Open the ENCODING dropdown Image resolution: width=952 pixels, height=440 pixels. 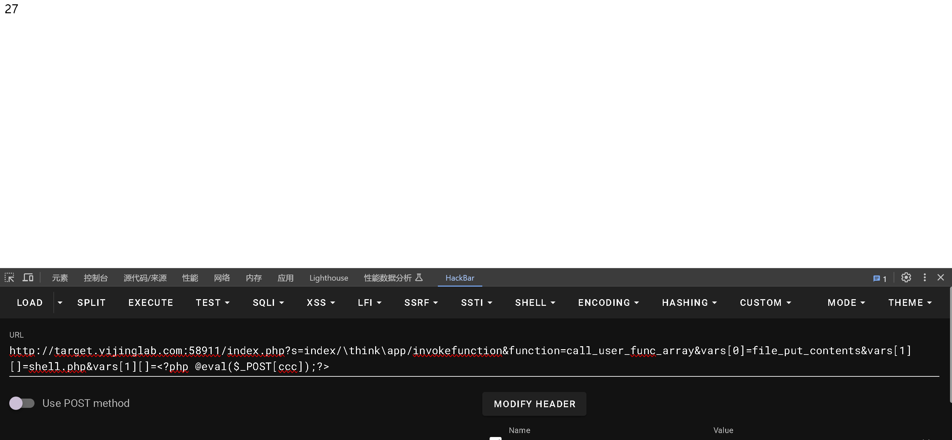(x=608, y=303)
